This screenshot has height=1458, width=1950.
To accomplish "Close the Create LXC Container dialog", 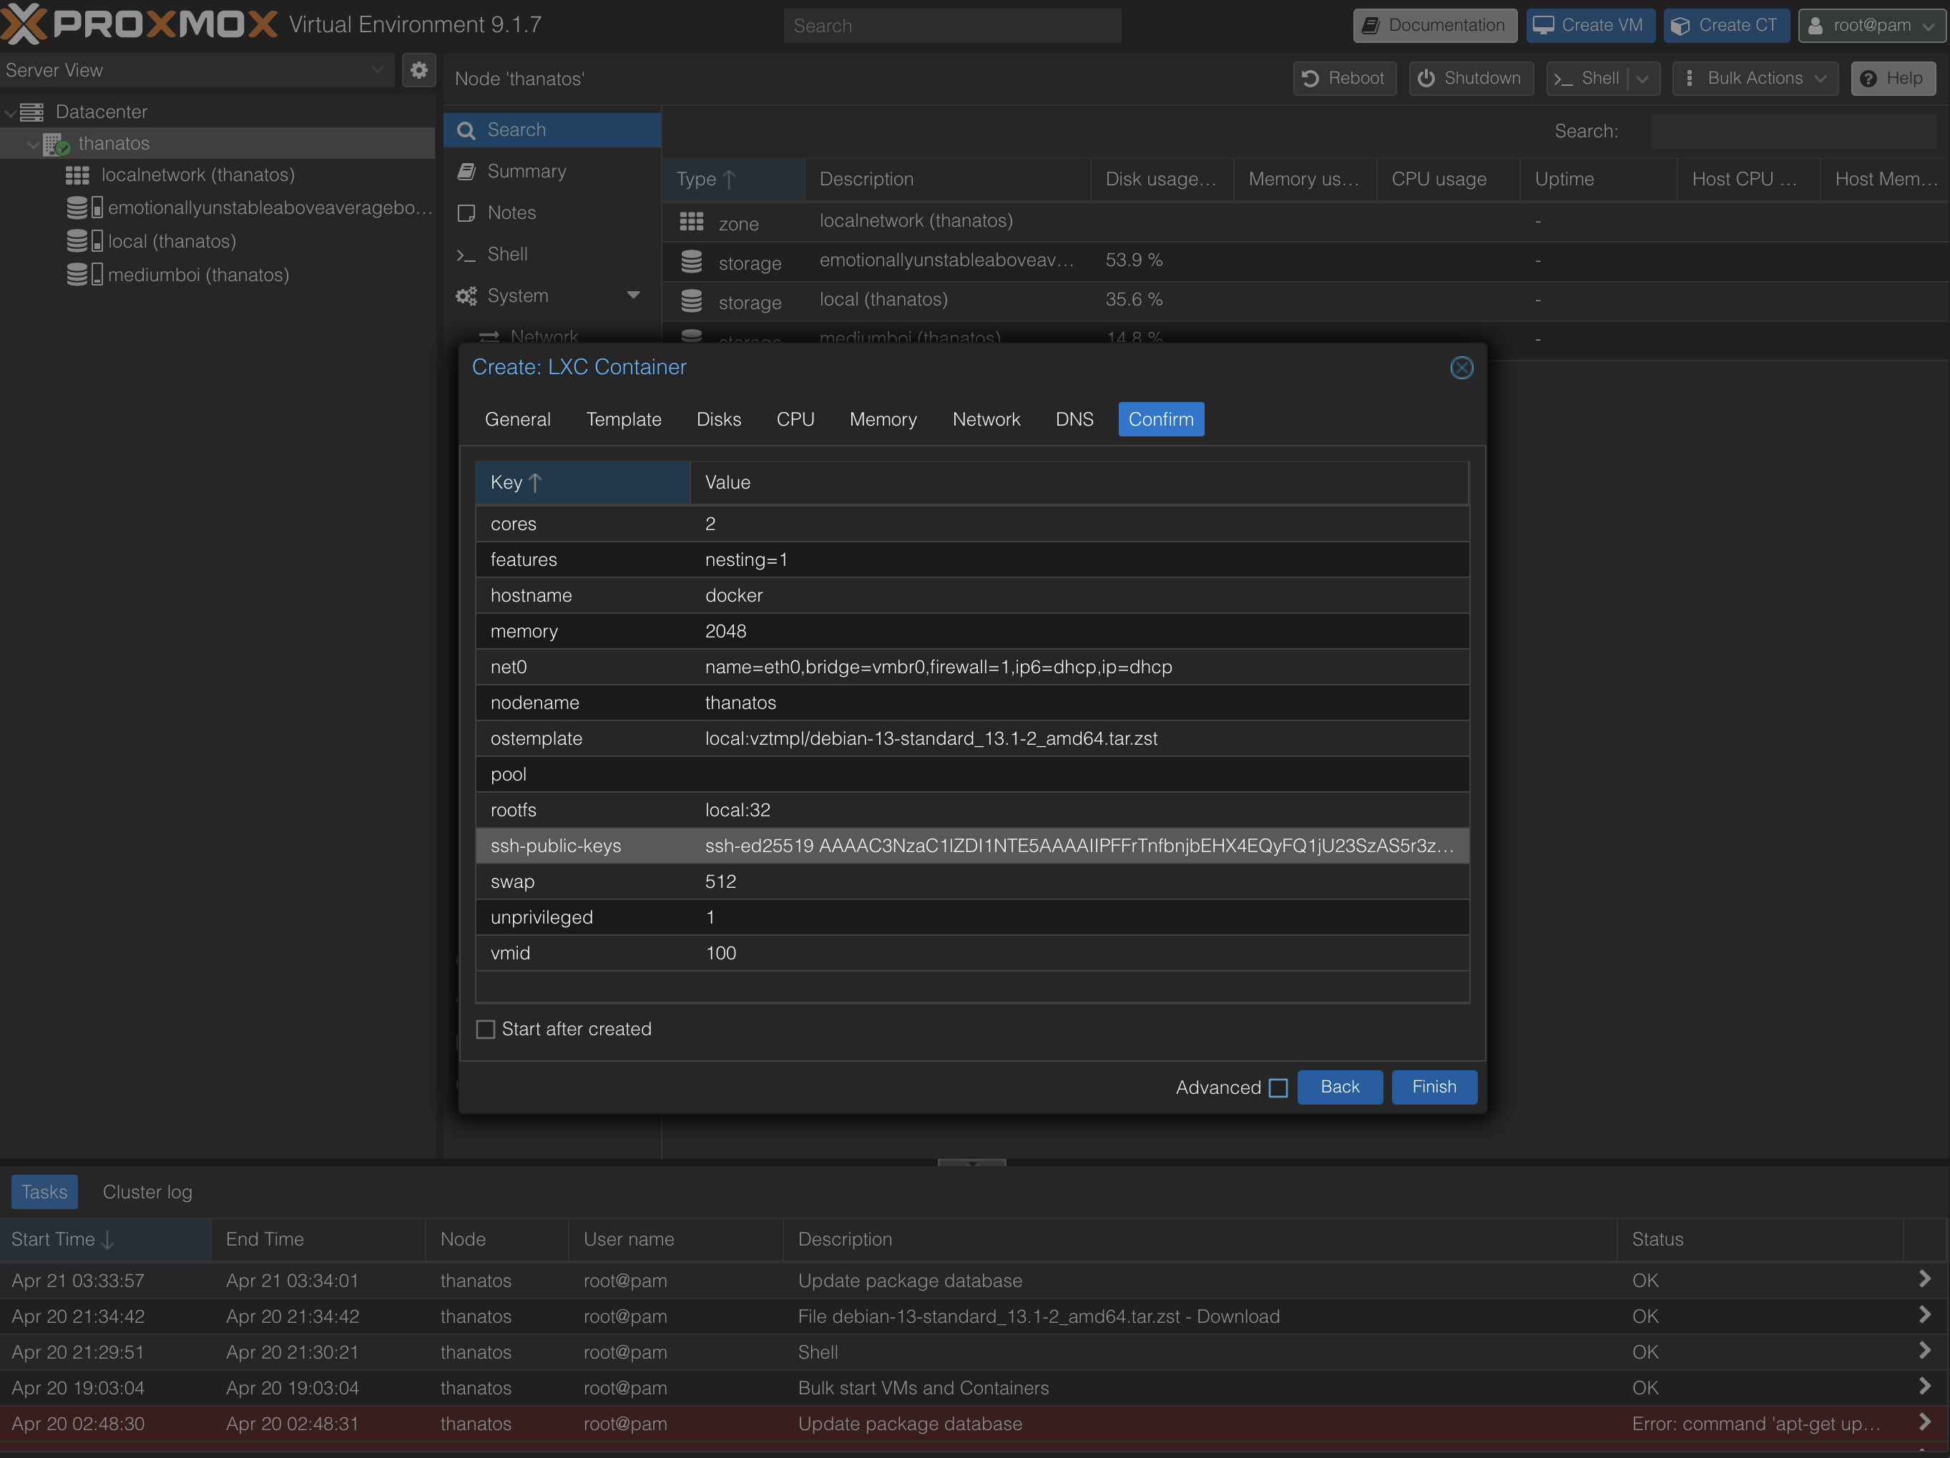I will tap(1461, 368).
